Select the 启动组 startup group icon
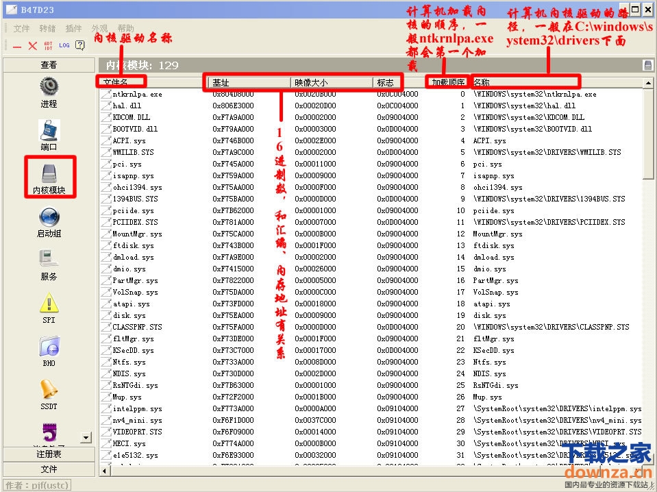This screenshot has width=657, height=492. 49,217
